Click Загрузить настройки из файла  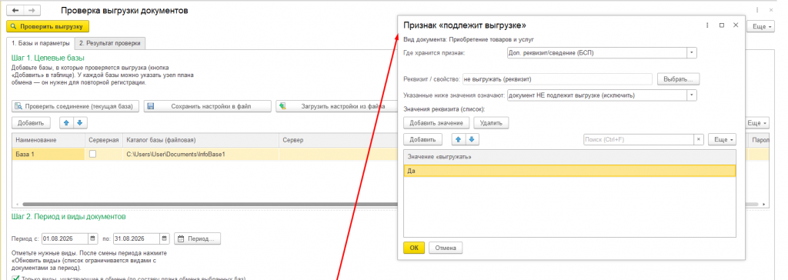(x=338, y=106)
